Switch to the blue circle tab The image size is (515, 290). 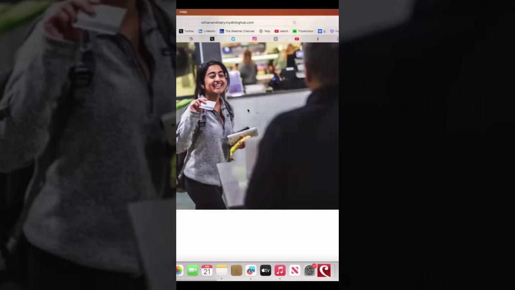pyautogui.click(x=233, y=39)
